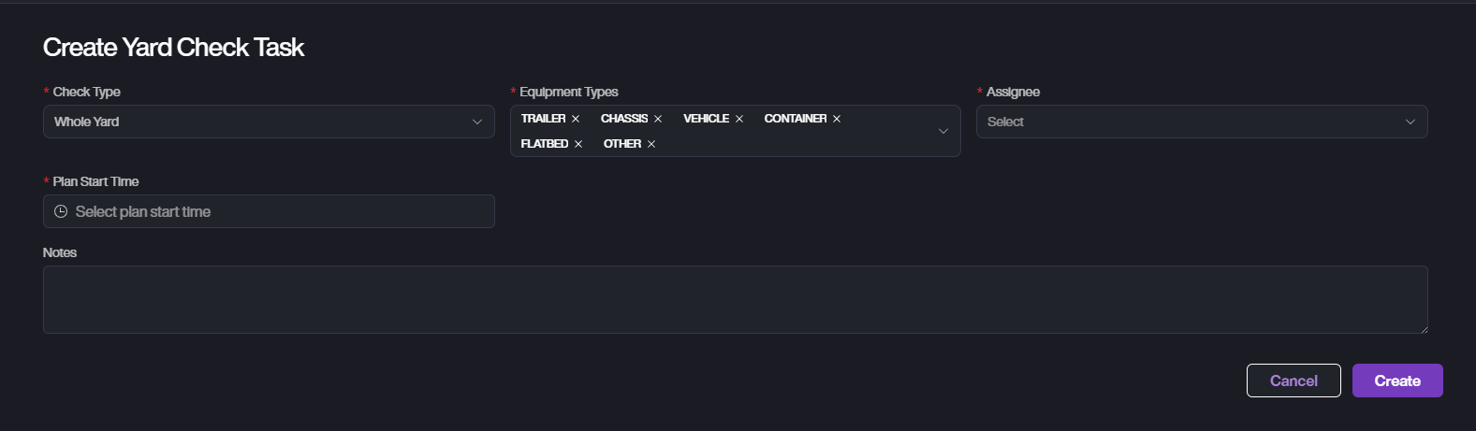Image resolution: width=1476 pixels, height=431 pixels.
Task: Click the purple Create button
Action: [x=1396, y=381]
